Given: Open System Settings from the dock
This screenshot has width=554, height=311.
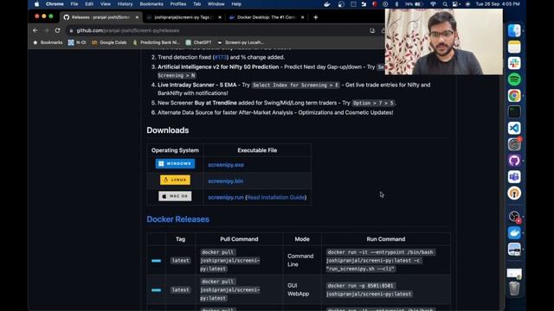Looking at the screenshot, I should [x=514, y=144].
